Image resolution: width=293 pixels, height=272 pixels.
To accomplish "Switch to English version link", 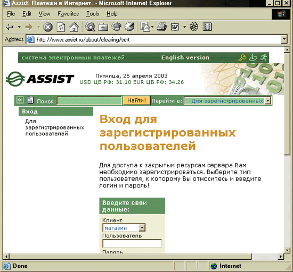I will coord(185,57).
